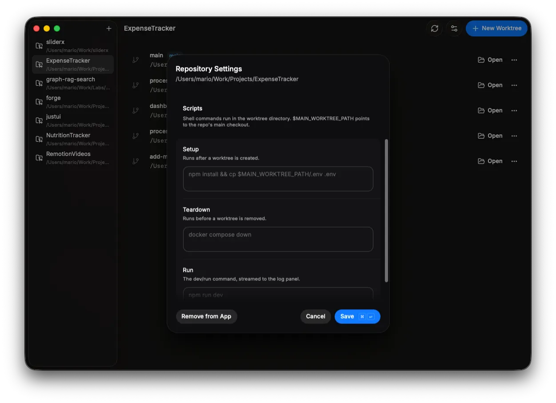
Task: Click Open for the dashb worktree
Action: (x=490, y=111)
